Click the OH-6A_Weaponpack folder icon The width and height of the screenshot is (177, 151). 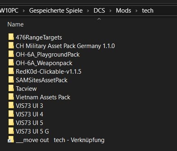tap(11, 63)
